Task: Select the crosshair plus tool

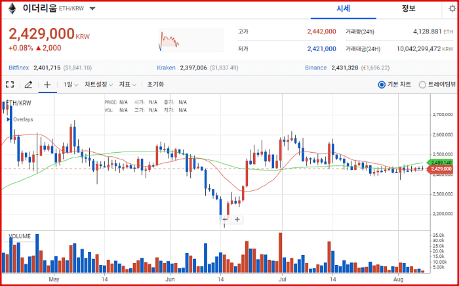Action: (47, 85)
